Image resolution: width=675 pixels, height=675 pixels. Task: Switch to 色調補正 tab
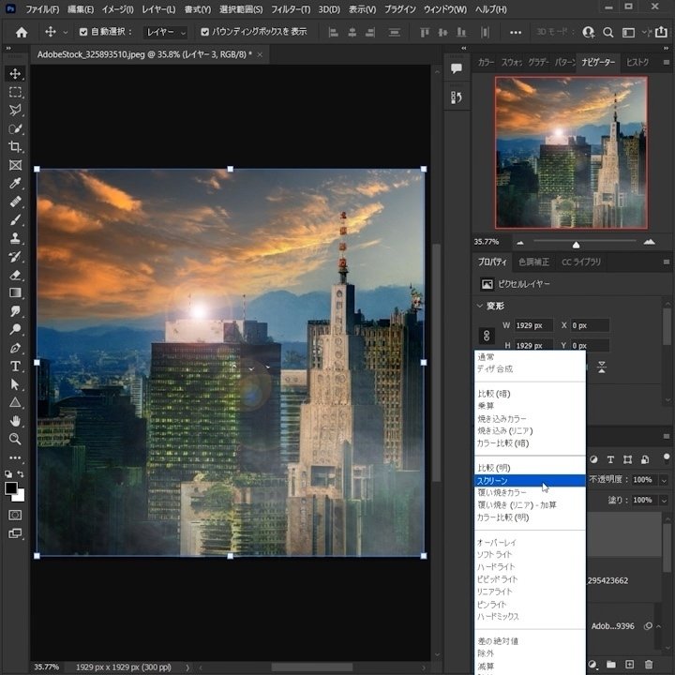[533, 262]
